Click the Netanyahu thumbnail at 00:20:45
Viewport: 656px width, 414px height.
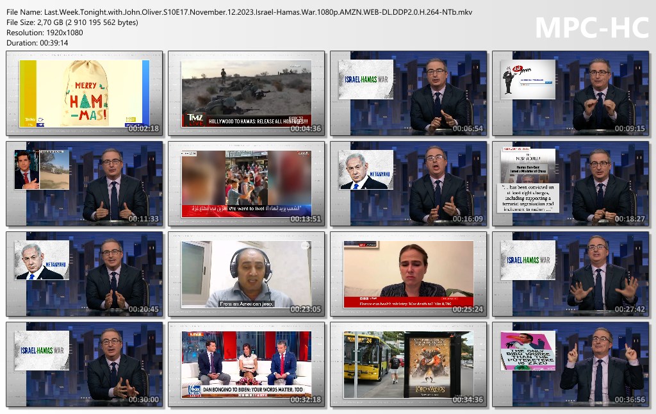[x=84, y=274]
